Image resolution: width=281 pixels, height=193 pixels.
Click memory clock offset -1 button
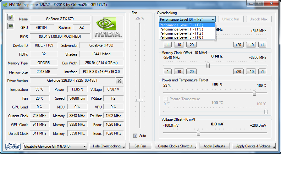pos(168,71)
